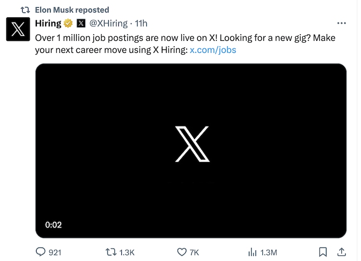Click the gold verified checkmark badge

click(x=69, y=23)
